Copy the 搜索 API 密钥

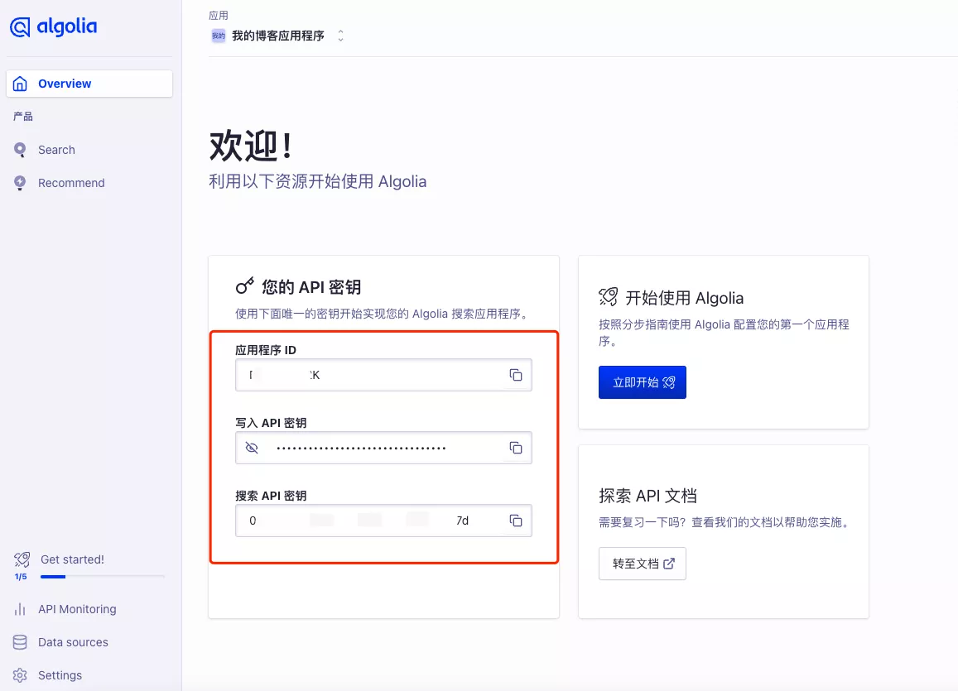[516, 521]
